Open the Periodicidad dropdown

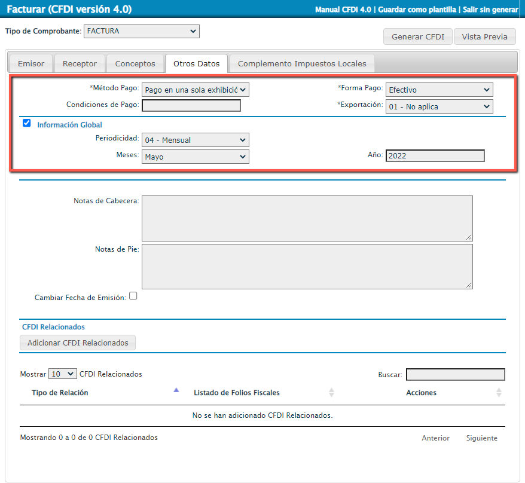195,140
